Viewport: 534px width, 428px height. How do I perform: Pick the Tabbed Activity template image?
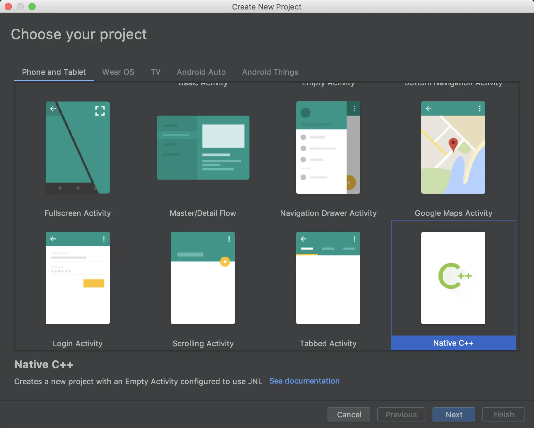coord(328,278)
